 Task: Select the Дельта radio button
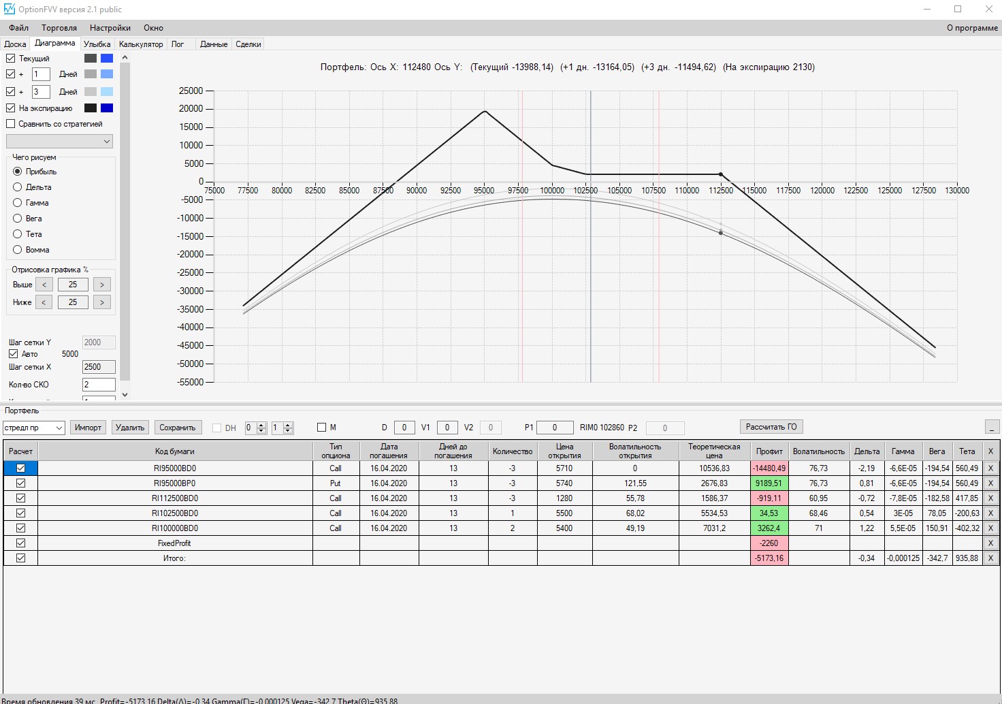18,187
